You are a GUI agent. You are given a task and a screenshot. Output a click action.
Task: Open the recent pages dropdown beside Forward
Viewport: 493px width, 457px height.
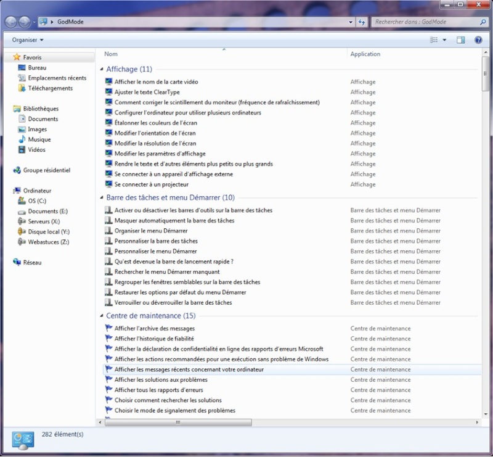pyautogui.click(x=35, y=22)
